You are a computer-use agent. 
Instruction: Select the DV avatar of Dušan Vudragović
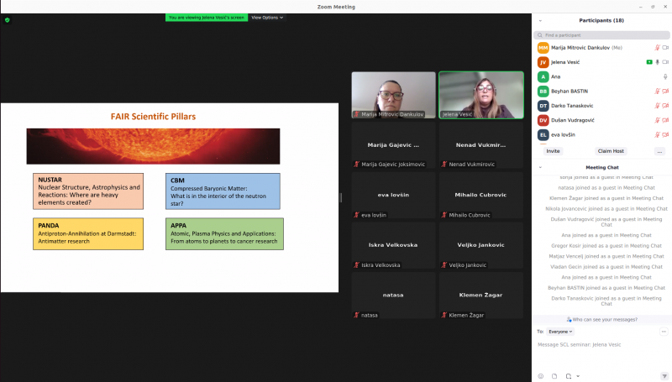pyautogui.click(x=543, y=120)
